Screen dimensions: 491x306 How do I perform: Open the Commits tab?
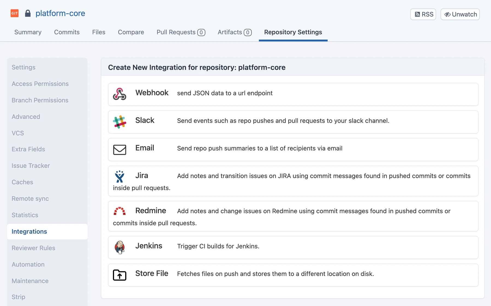click(x=67, y=32)
